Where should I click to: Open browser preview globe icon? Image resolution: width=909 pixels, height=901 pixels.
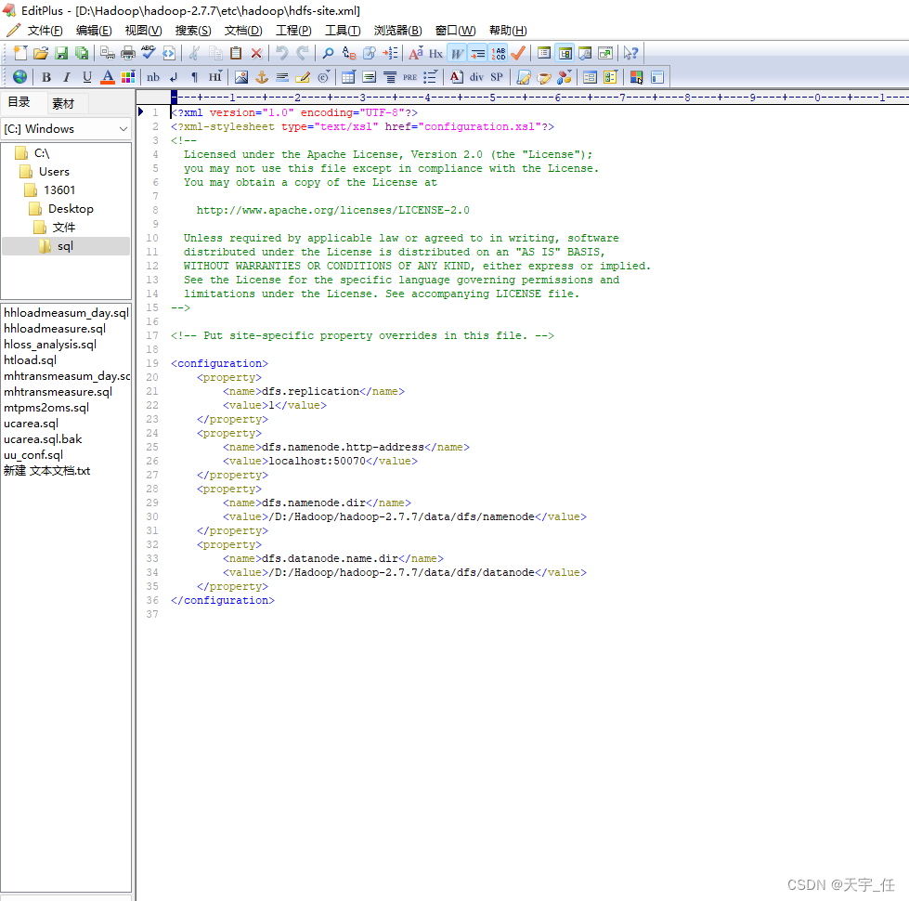click(19, 77)
